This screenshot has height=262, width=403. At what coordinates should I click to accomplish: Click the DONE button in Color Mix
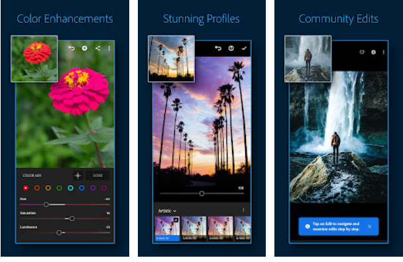click(97, 175)
